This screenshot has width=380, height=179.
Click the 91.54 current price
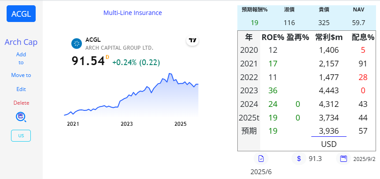tap(88, 61)
